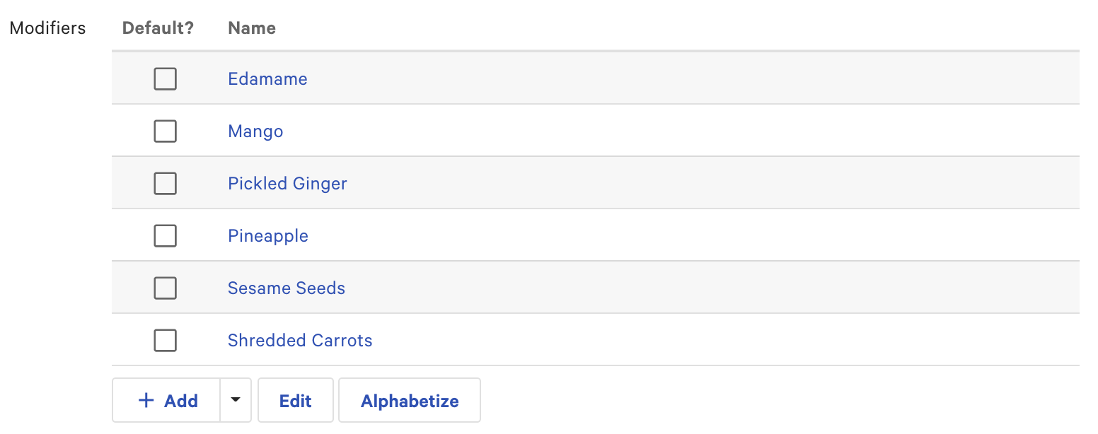1098x434 pixels.
Task: Check the Mango default checkbox
Action: point(165,131)
